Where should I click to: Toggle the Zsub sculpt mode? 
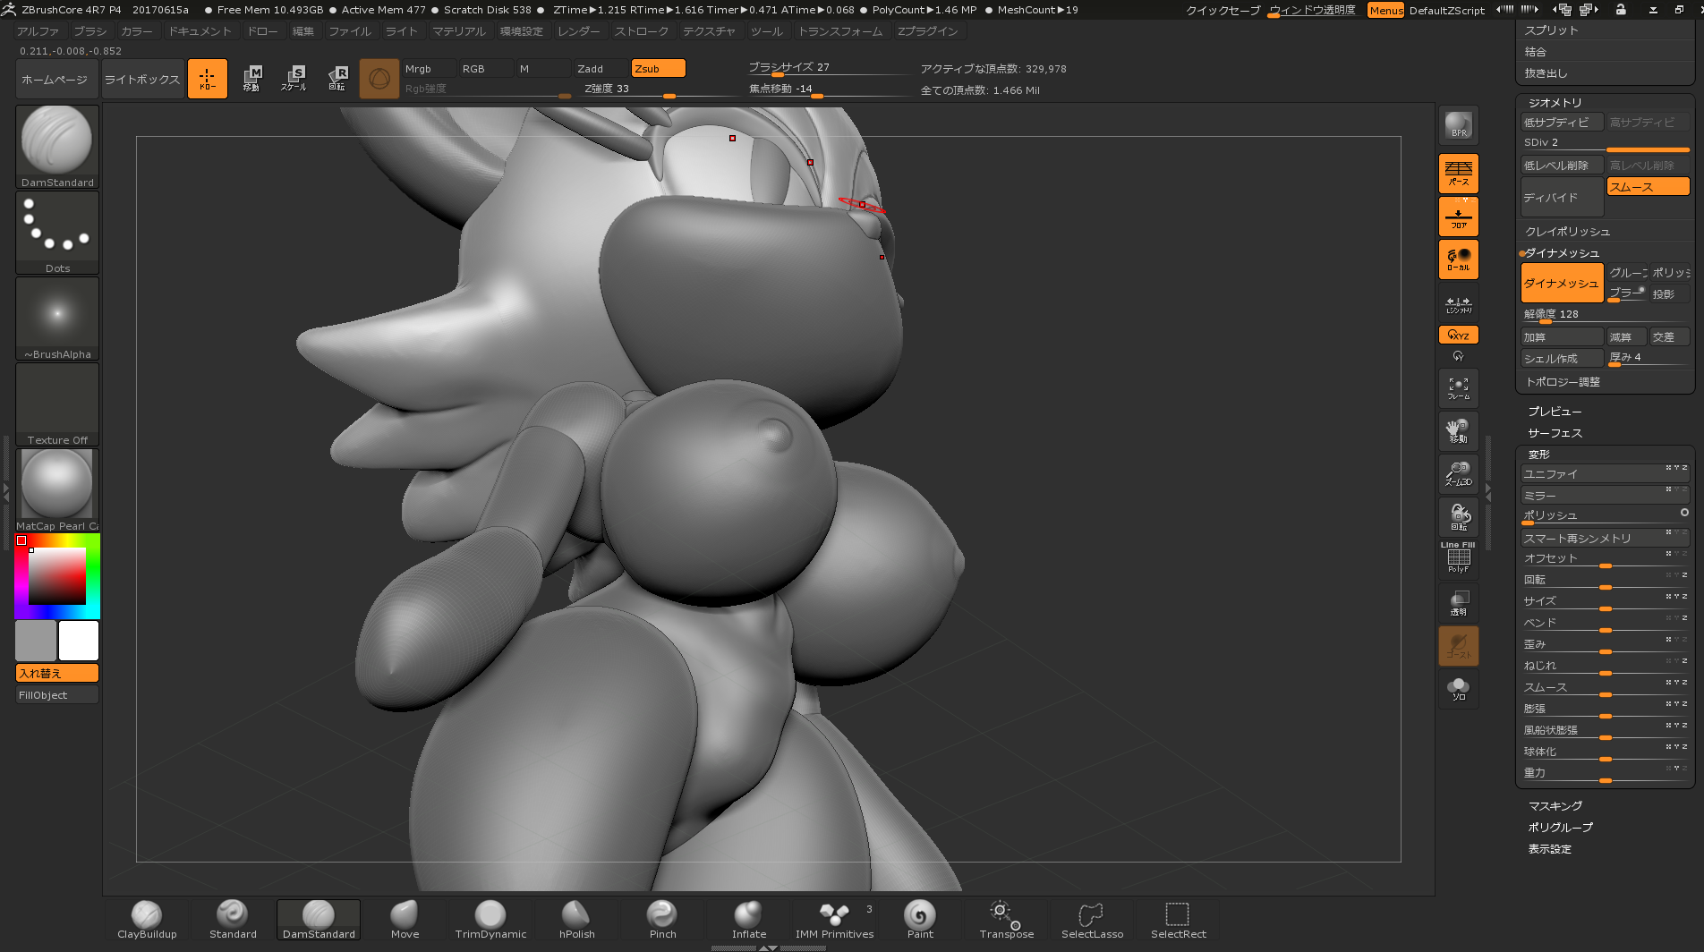coord(658,69)
